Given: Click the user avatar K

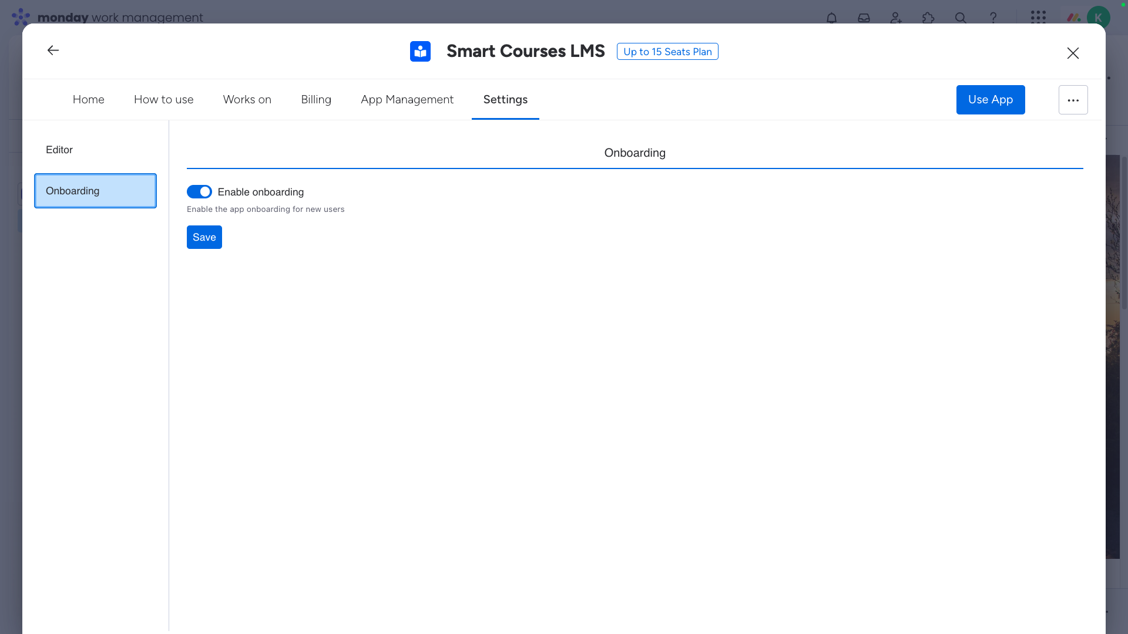Looking at the screenshot, I should [1098, 17].
